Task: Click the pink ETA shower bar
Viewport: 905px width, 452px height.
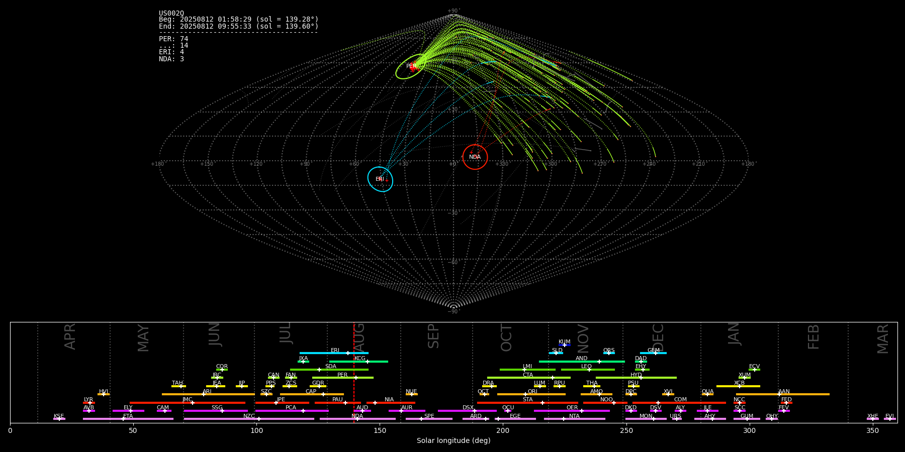Action: pos(128,419)
